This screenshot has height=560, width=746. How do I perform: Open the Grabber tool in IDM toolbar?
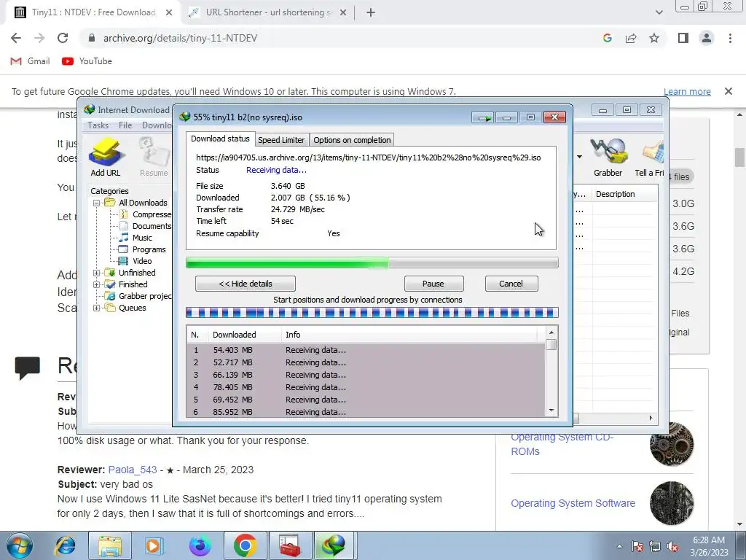(x=608, y=157)
